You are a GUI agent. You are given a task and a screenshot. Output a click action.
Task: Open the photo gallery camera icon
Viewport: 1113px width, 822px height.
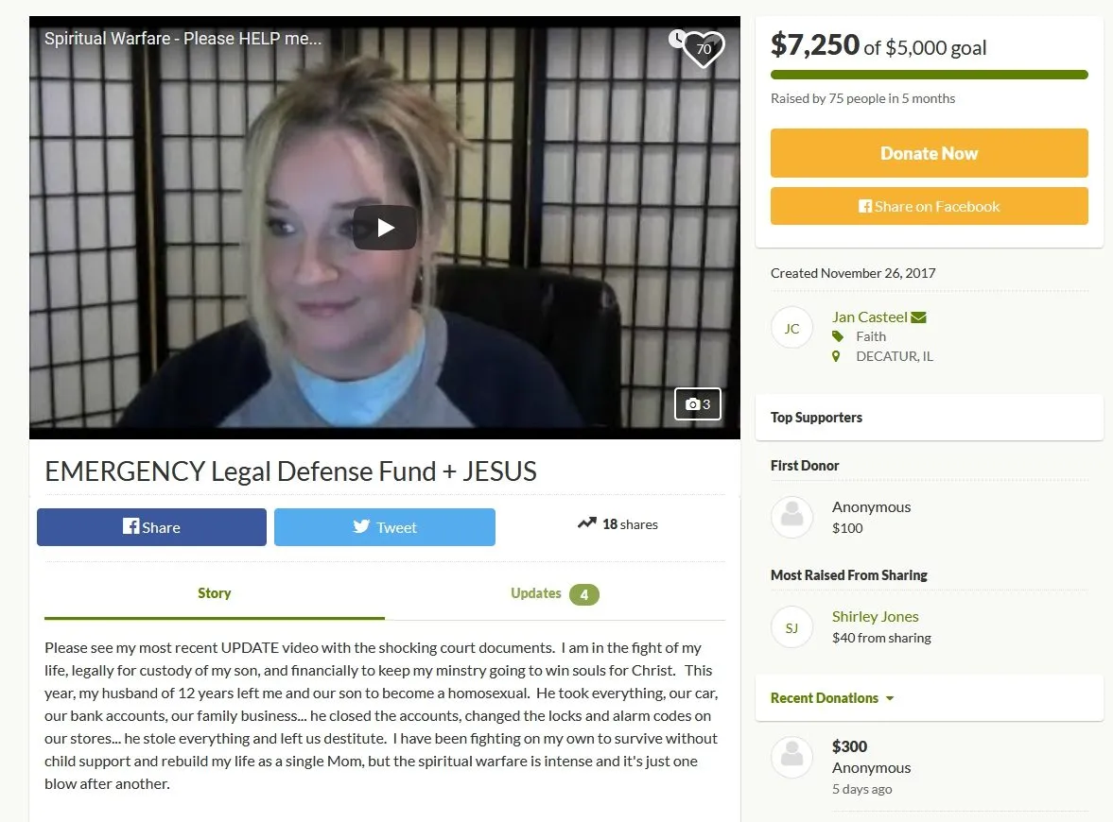click(x=698, y=403)
